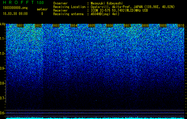Click the meteor count label

(x=42, y=9)
